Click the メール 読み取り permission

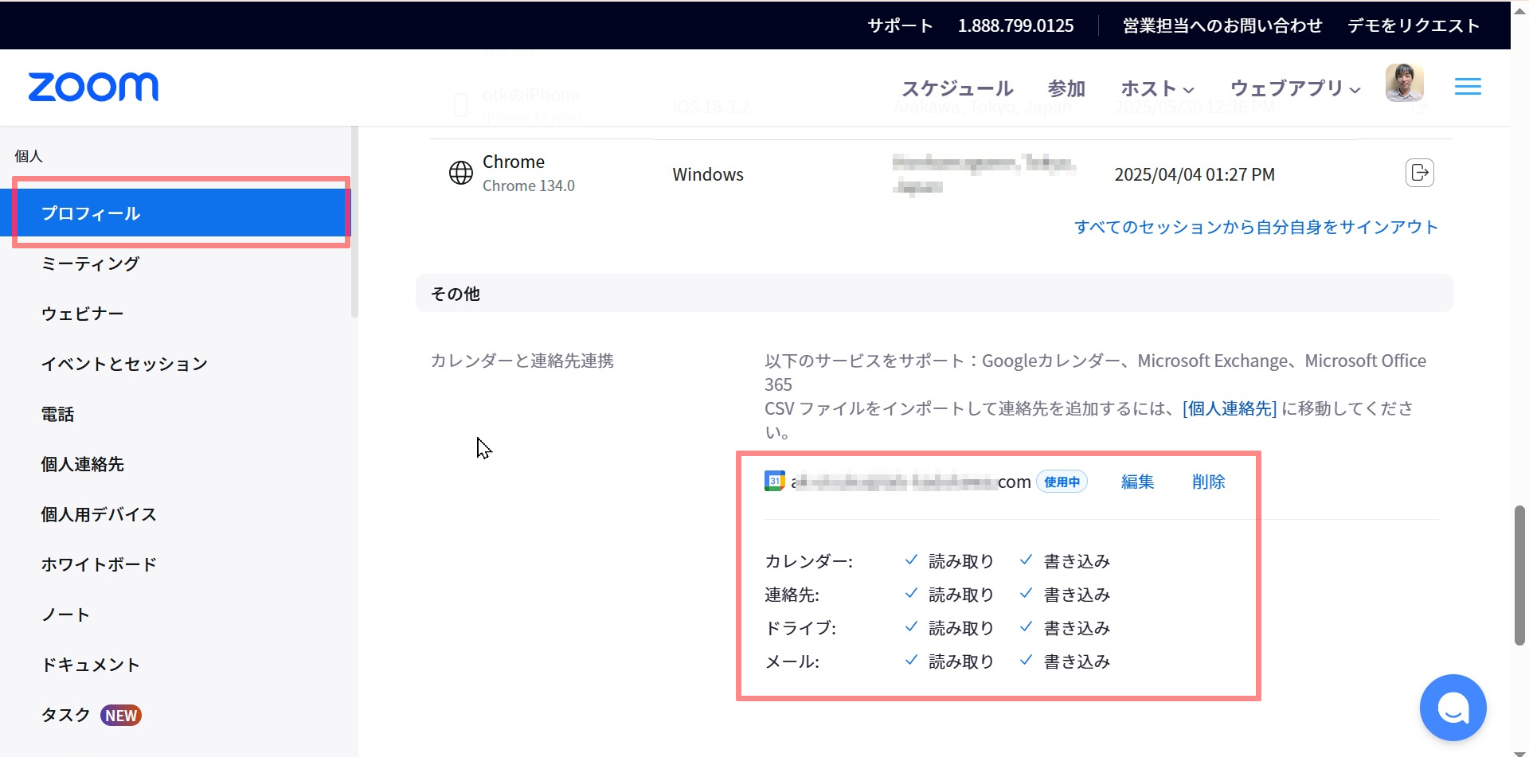[949, 661]
